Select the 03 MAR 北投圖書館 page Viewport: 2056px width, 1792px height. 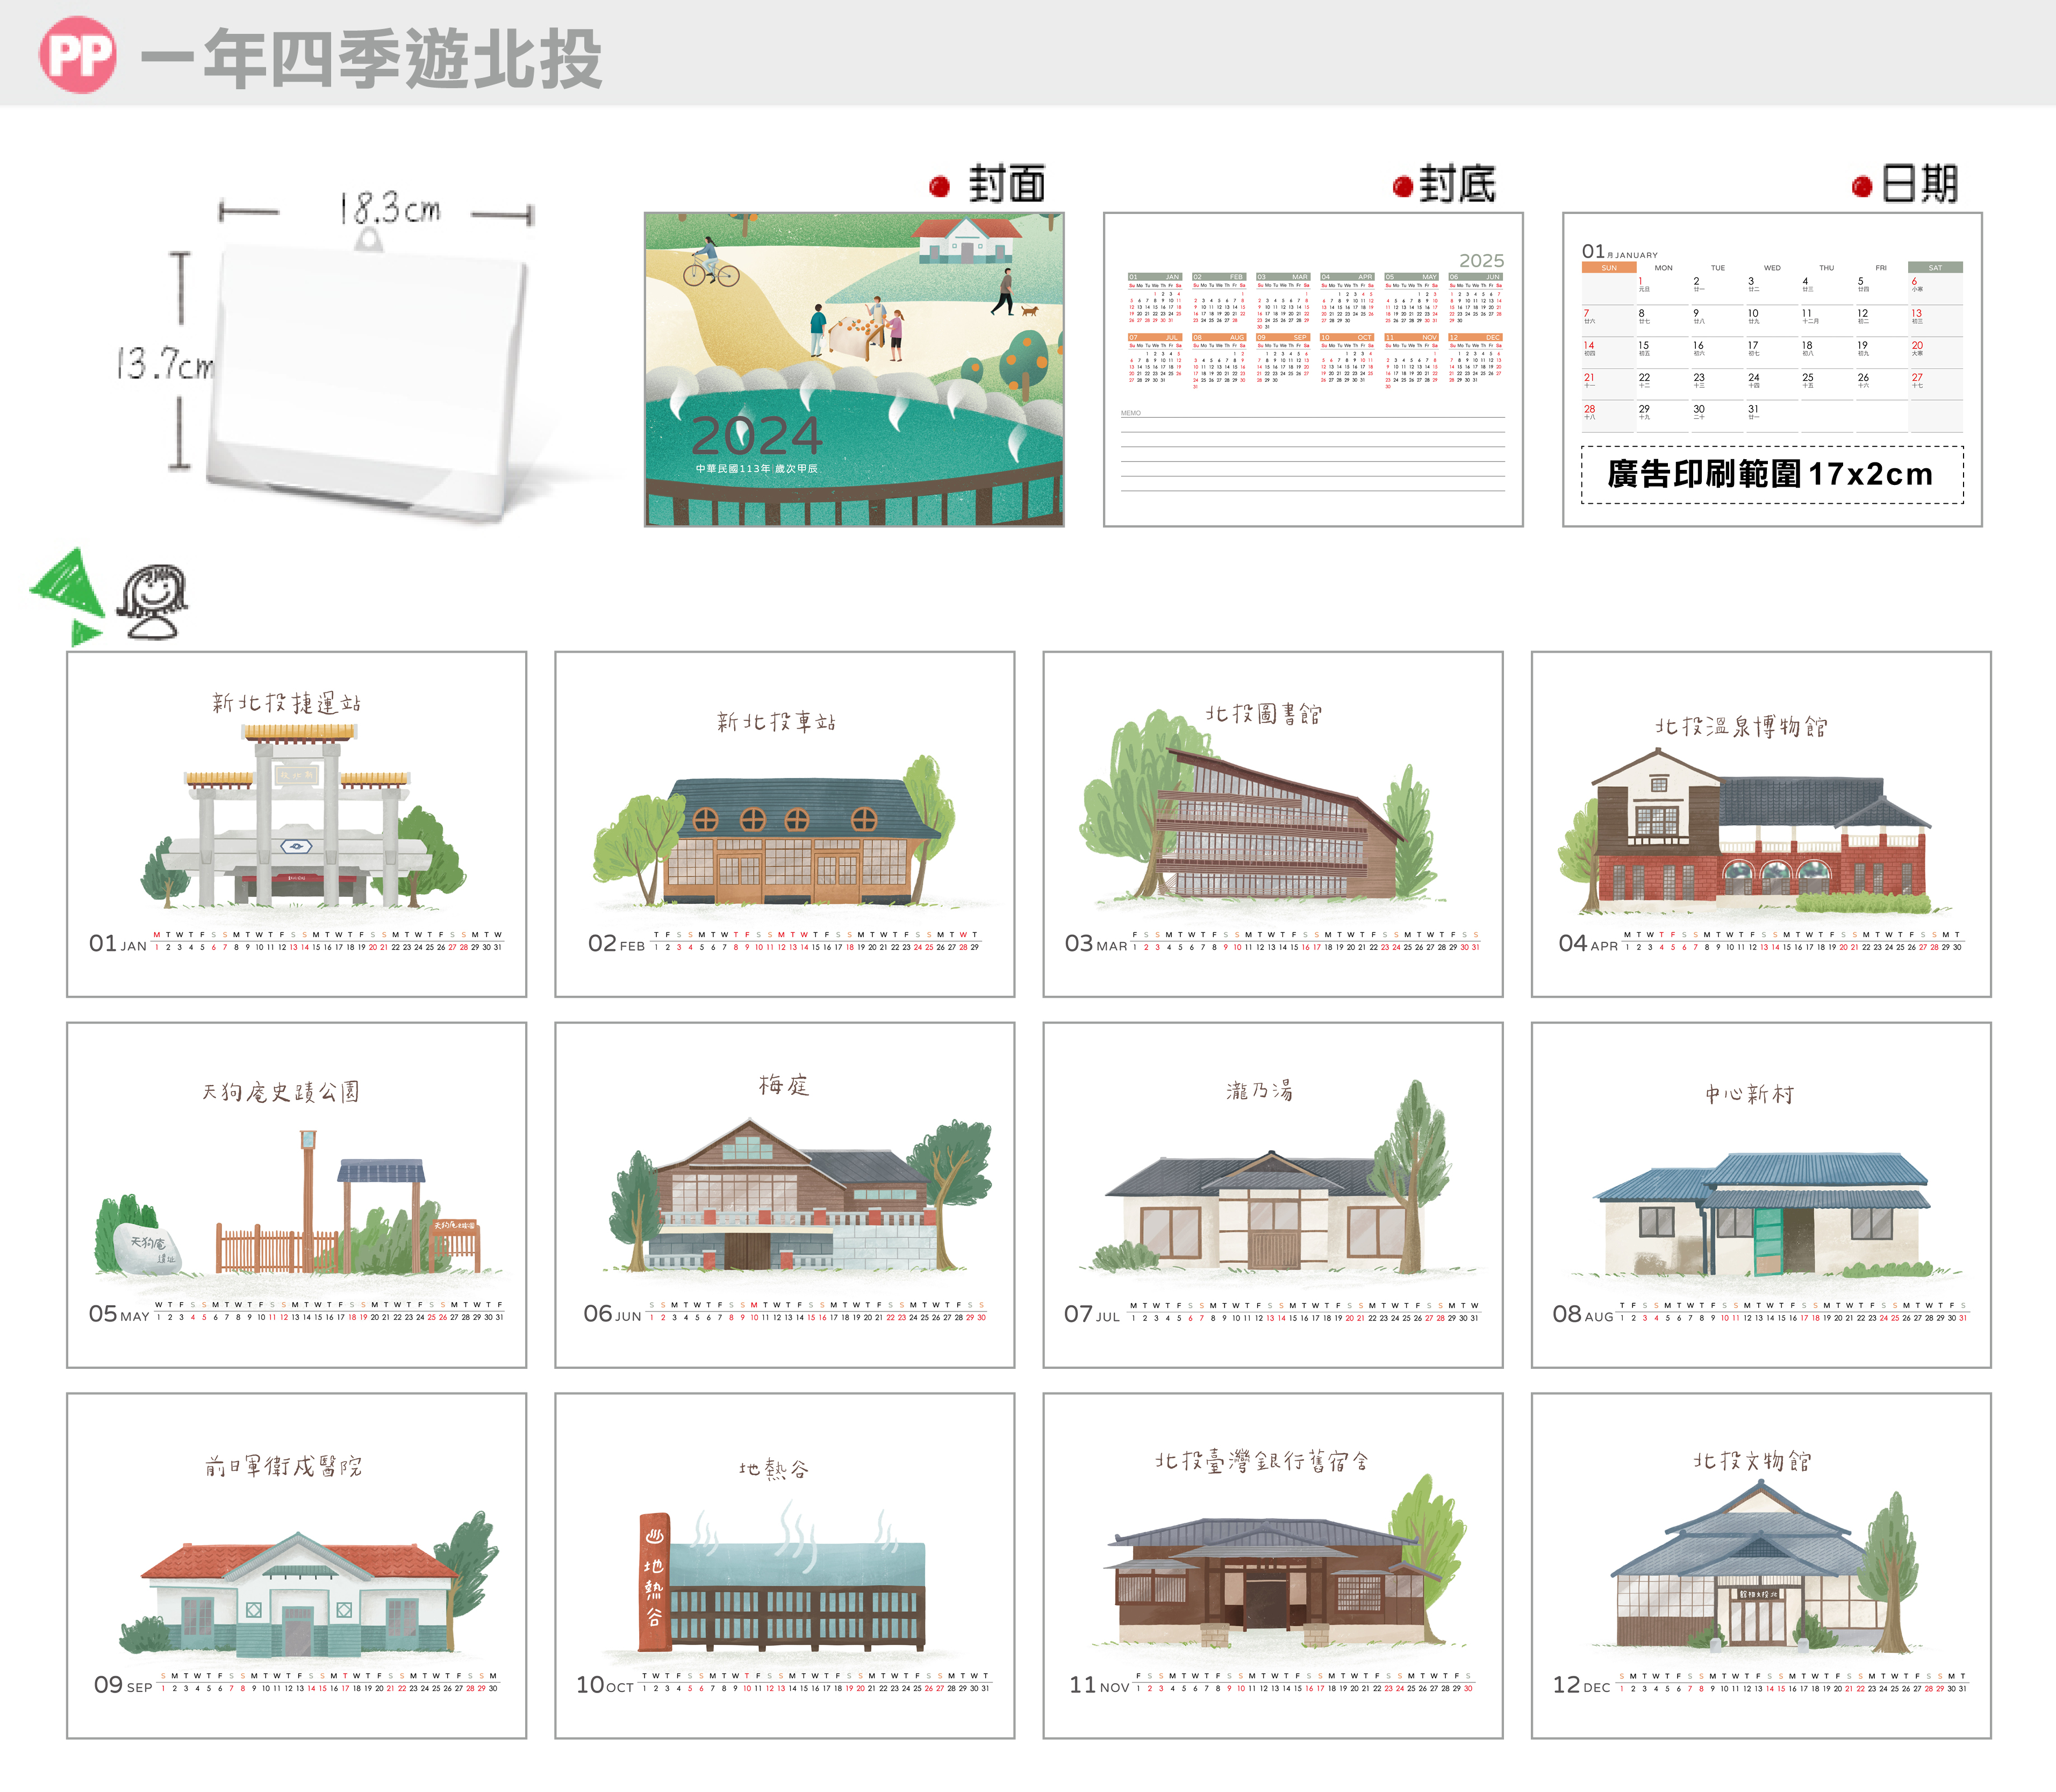point(1272,824)
